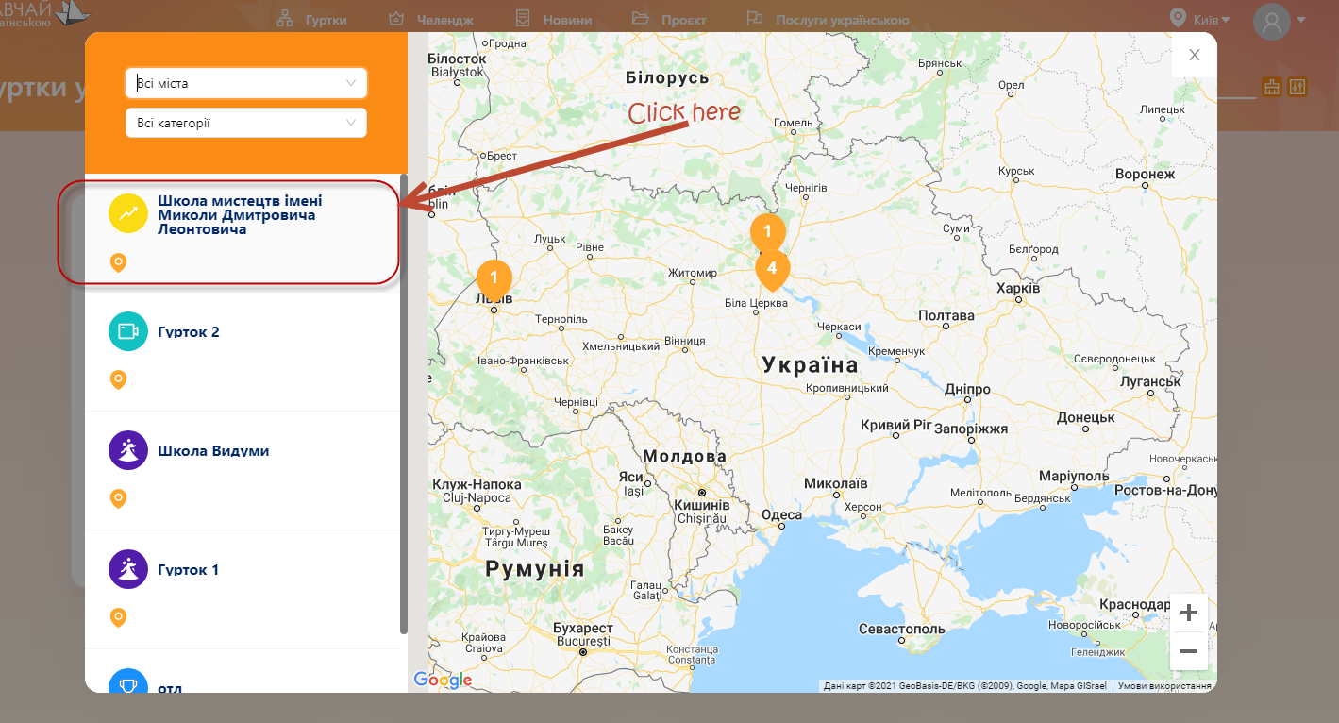Click the blue trophy icon of отд
This screenshot has height=723, width=1339.
click(x=128, y=681)
